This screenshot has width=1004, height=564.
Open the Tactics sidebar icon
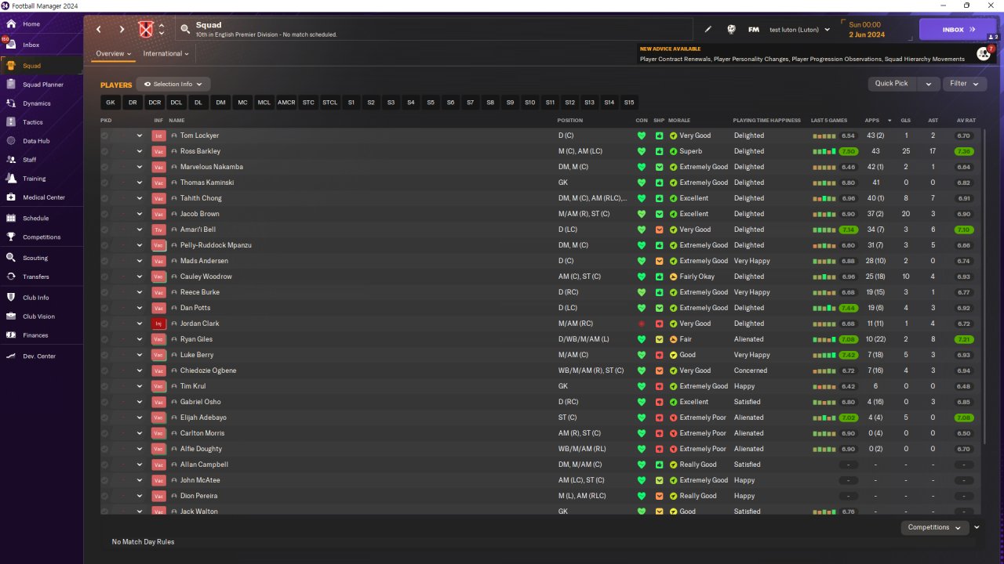pyautogui.click(x=11, y=122)
